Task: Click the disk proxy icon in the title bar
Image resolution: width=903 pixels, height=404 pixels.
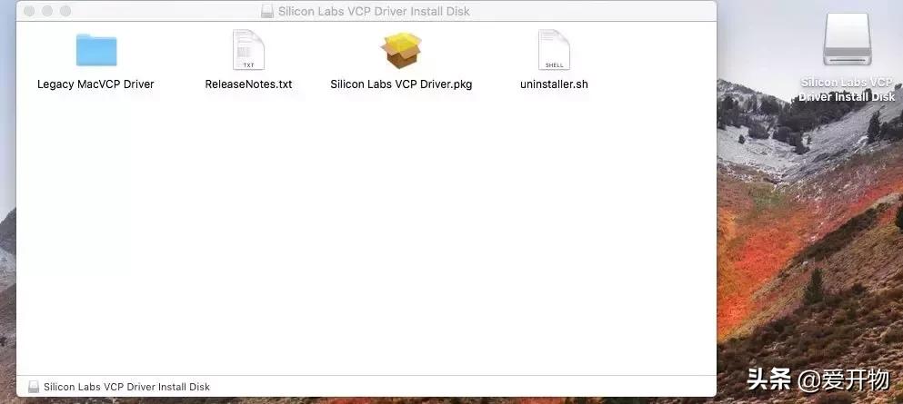Action: click(x=266, y=11)
